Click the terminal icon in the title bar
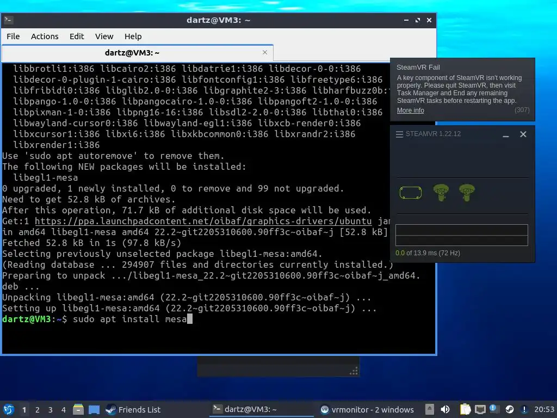Viewport: 557px width, 418px height. pos(9,20)
